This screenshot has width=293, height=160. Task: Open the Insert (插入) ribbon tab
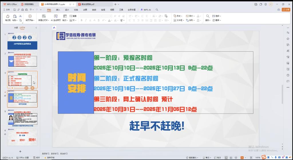[x=58, y=9]
